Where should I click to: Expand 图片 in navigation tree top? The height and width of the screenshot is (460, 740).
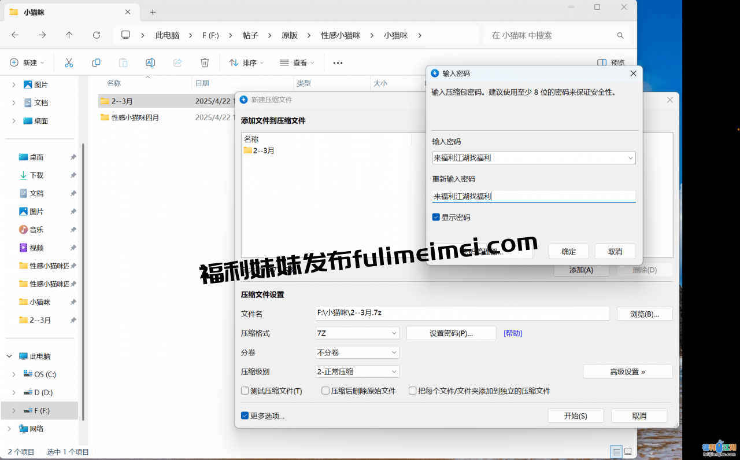[x=14, y=84]
